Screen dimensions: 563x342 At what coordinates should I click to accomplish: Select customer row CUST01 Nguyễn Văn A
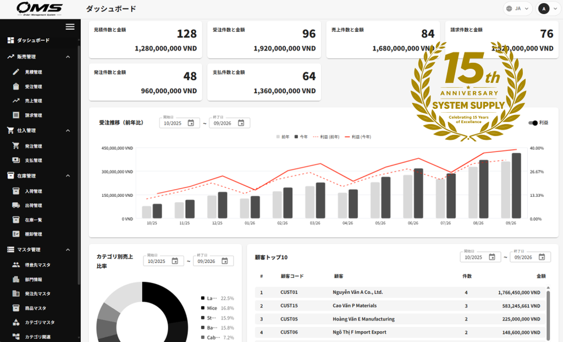pos(400,293)
